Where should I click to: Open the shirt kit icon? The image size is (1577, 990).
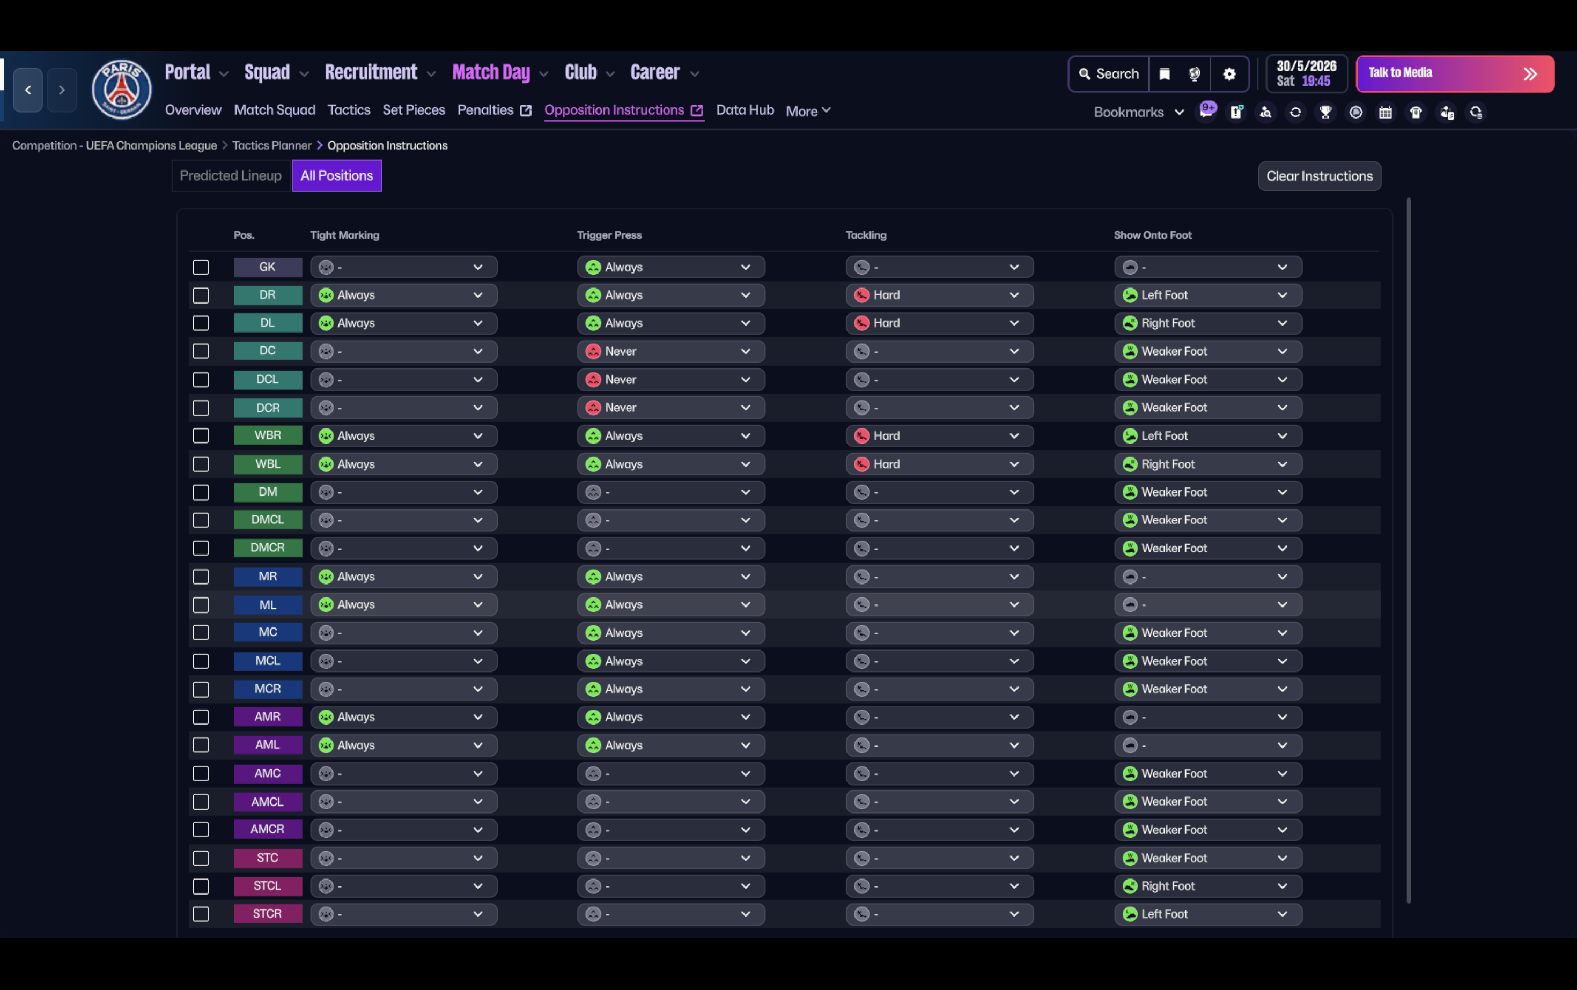click(1415, 113)
